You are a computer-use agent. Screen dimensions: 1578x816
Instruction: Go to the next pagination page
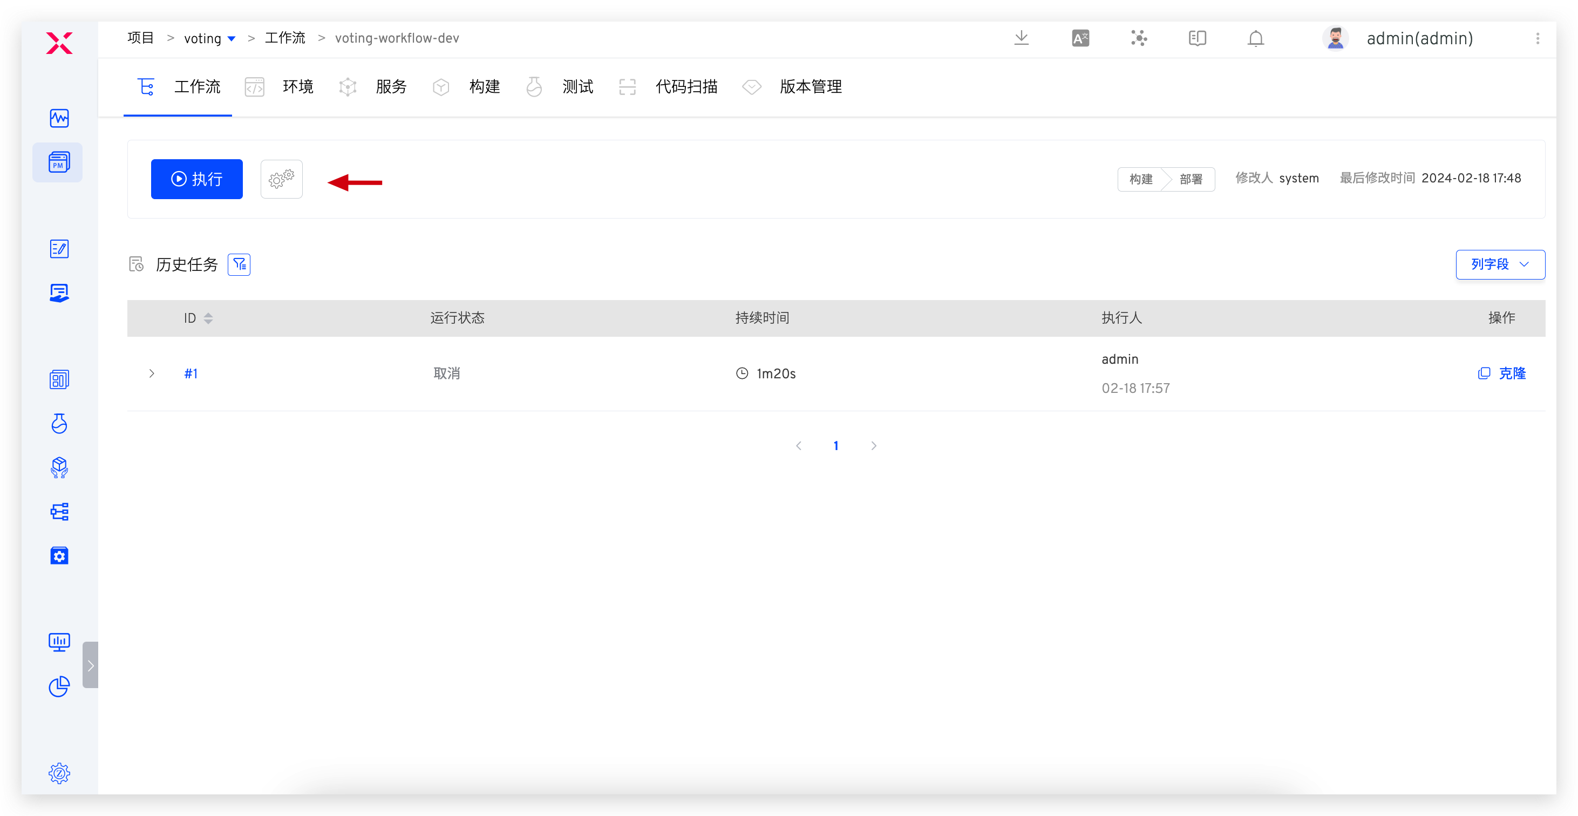(x=874, y=446)
